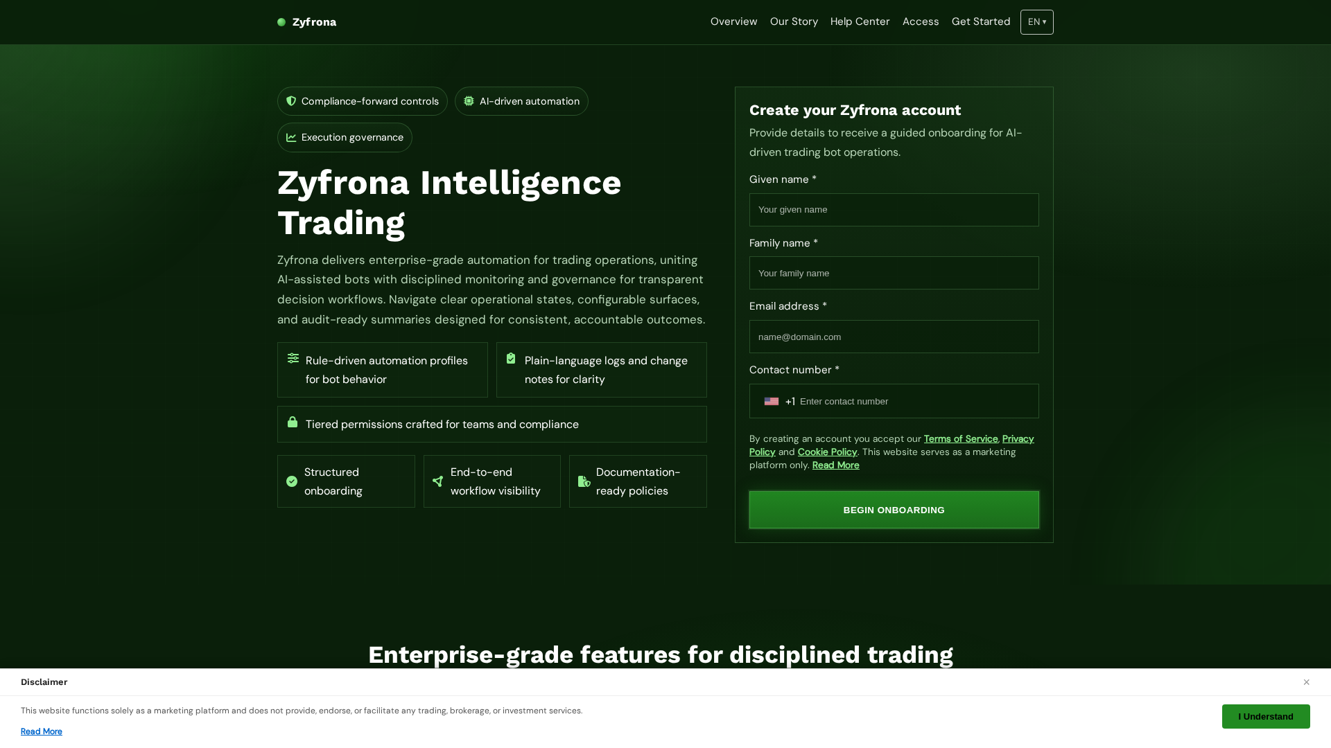Open the EN language dropdown
This screenshot has height=748, width=1331.
(x=1037, y=22)
